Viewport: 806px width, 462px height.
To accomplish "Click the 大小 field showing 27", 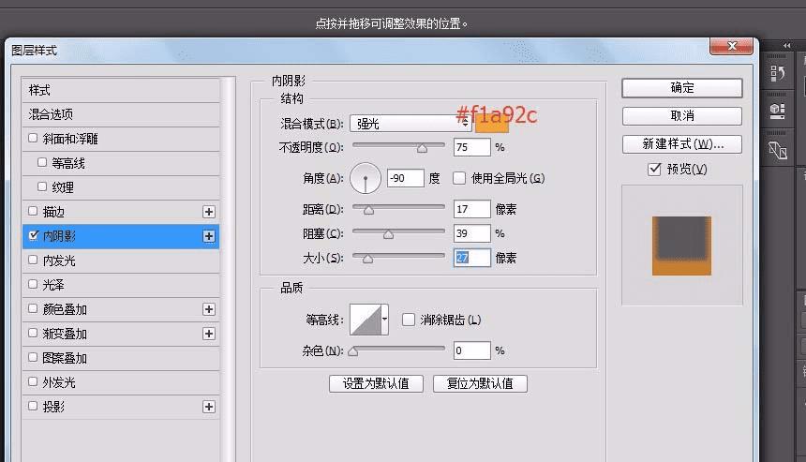I will 471,258.
